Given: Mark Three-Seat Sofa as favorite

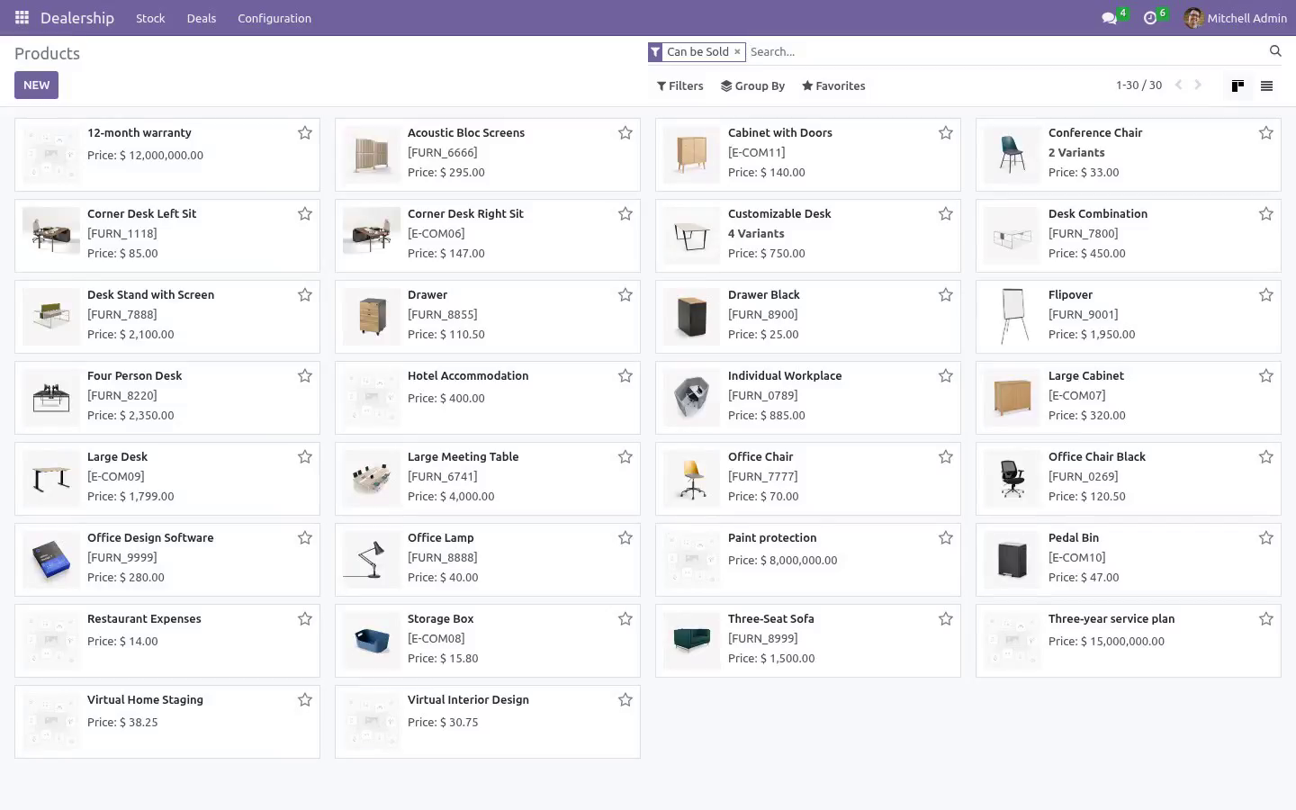Looking at the screenshot, I should pyautogui.click(x=946, y=619).
